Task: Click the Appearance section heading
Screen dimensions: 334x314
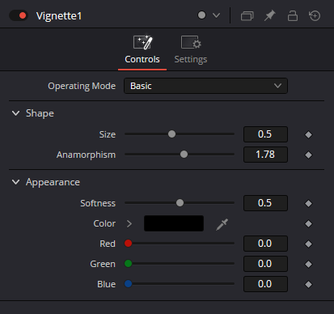Action: pyautogui.click(x=53, y=182)
